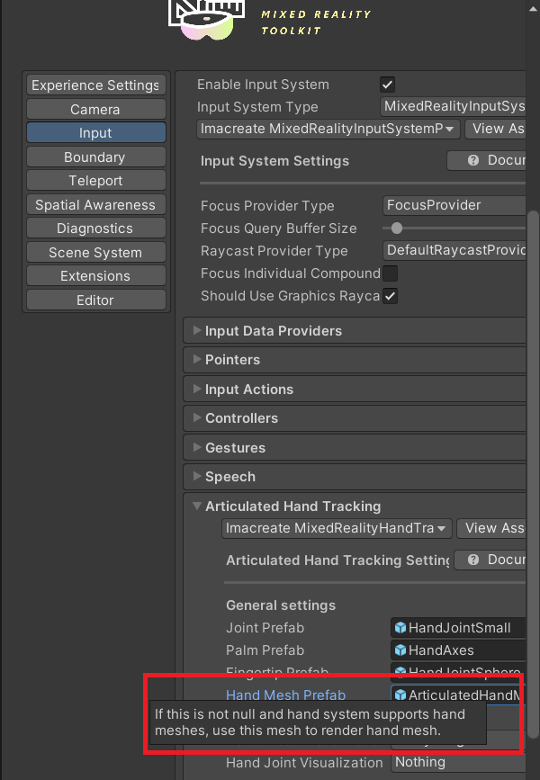Open the Imacreate MixedRealityInputSystemProfile dropdown

point(328,129)
